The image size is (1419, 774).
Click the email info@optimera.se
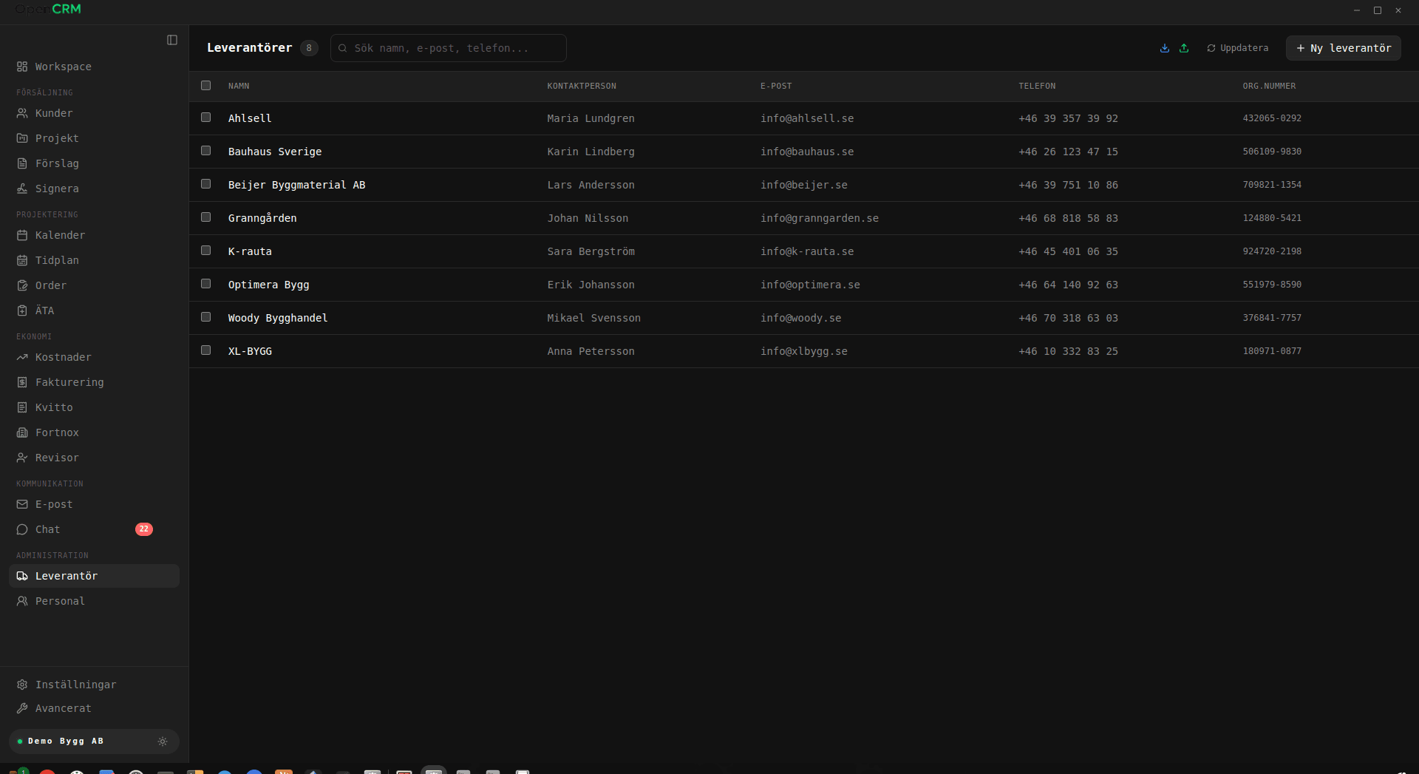coord(810,285)
